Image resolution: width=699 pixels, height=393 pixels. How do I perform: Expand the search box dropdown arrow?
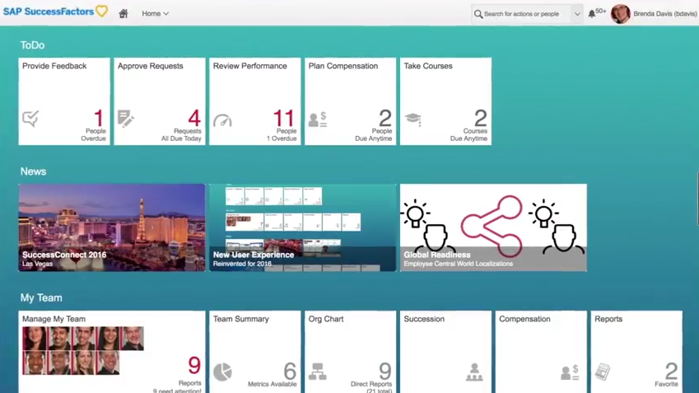[577, 14]
